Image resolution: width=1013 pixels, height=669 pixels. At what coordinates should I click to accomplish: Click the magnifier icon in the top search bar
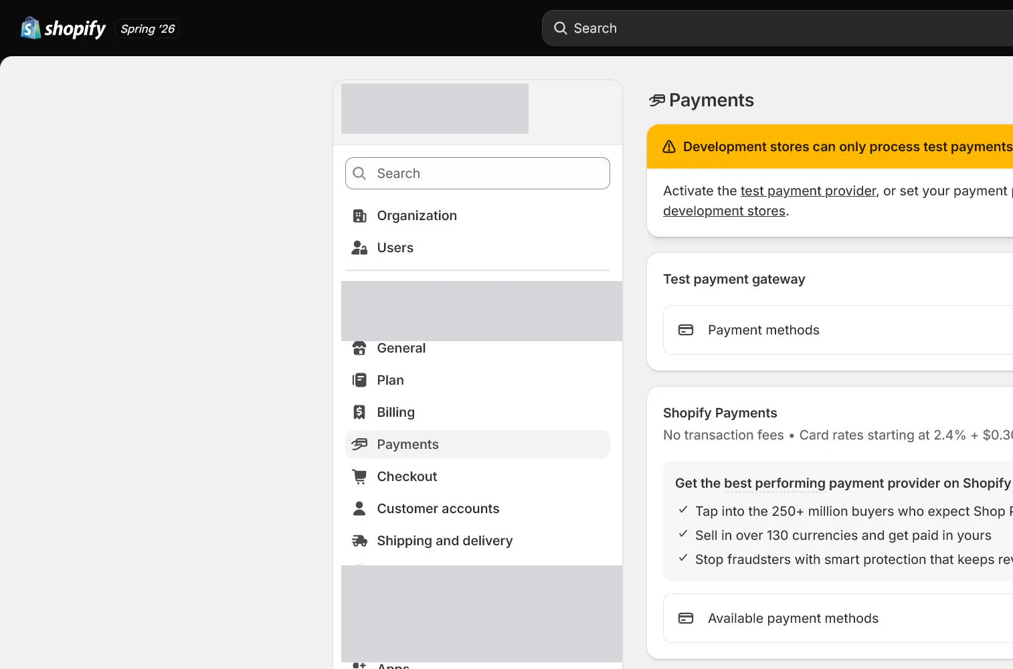(x=560, y=28)
